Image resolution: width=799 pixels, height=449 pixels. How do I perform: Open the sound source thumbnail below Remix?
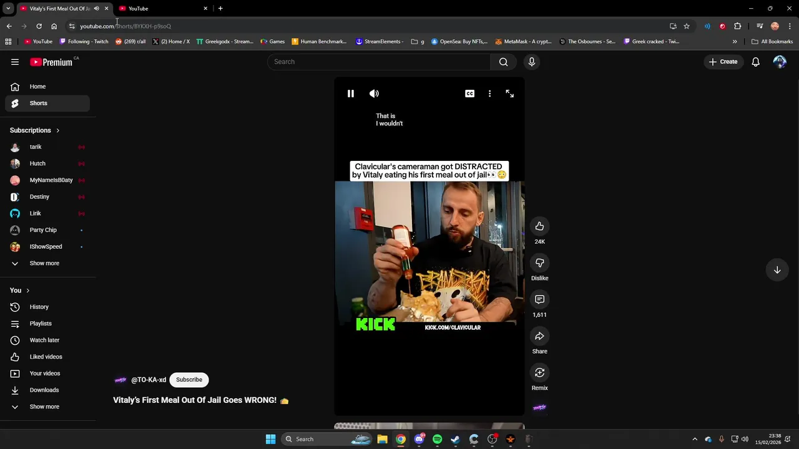coord(540,408)
